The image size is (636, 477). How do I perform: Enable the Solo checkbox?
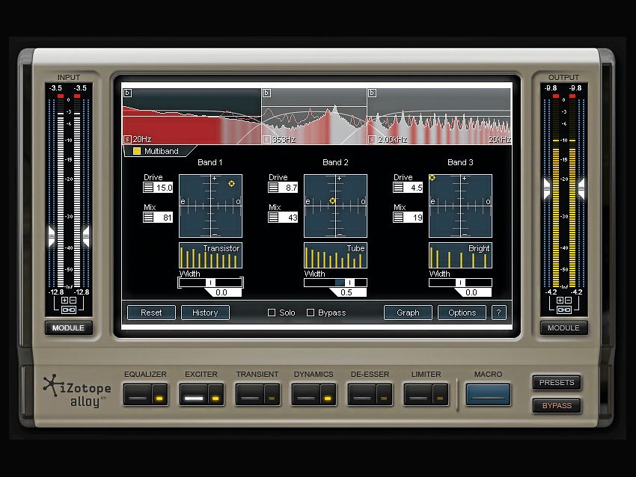point(272,313)
